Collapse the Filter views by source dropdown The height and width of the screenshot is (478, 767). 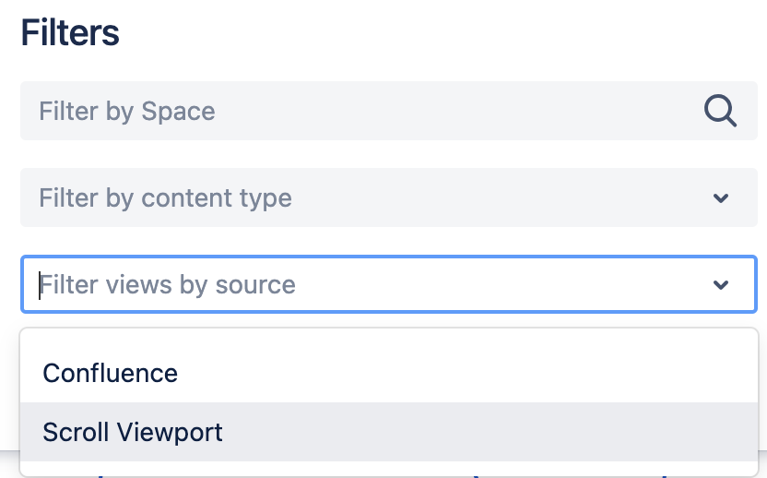[721, 285]
